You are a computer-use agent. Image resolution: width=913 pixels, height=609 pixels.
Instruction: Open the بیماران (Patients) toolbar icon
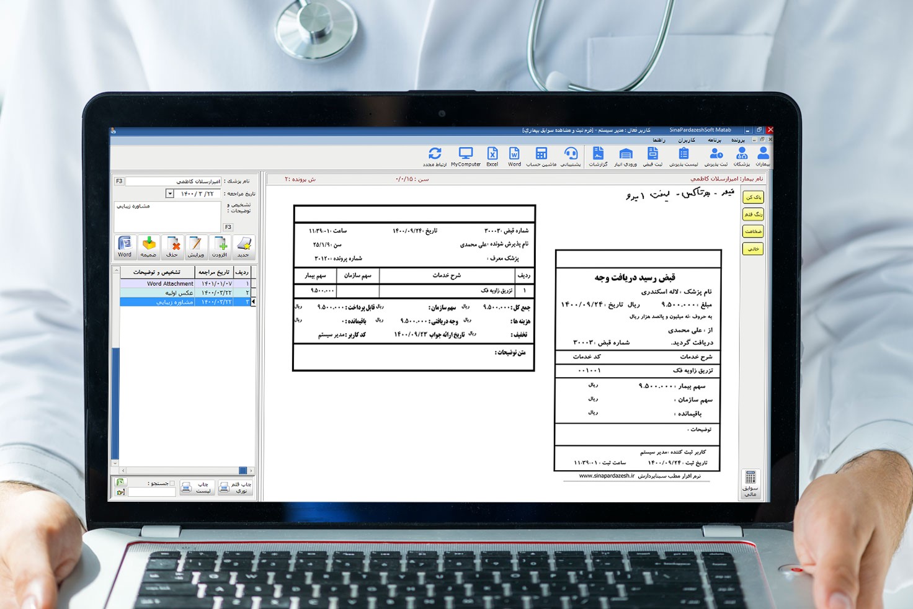tap(763, 156)
